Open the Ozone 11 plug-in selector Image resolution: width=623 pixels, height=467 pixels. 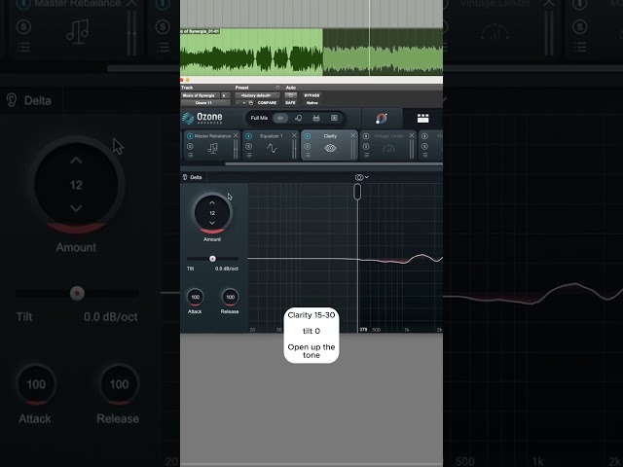[x=205, y=103]
